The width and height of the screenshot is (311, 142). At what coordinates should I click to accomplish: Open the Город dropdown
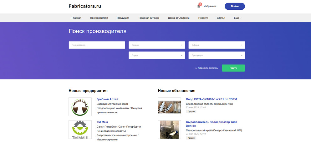tap(157, 55)
